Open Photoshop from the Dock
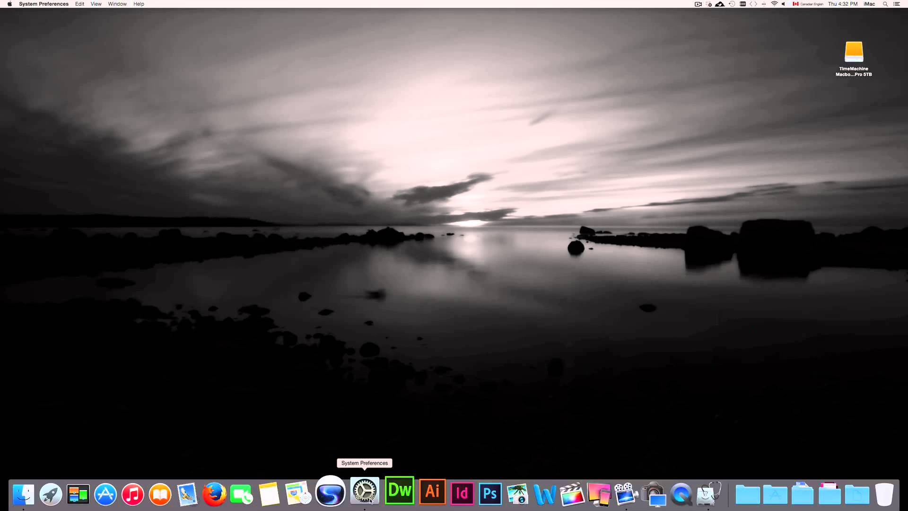The width and height of the screenshot is (908, 511). [x=490, y=493]
